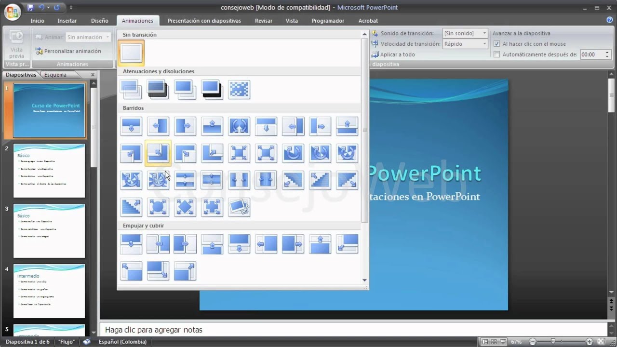Go to the Revisar tab
The width and height of the screenshot is (617, 347).
coord(264,21)
